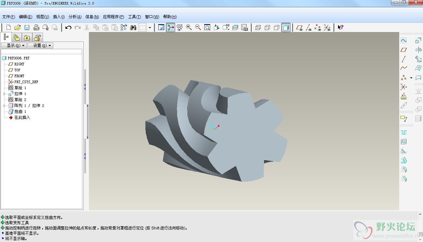Viewport: 423px width, 242px height.
Task: Undo the last operation
Action: [68, 27]
